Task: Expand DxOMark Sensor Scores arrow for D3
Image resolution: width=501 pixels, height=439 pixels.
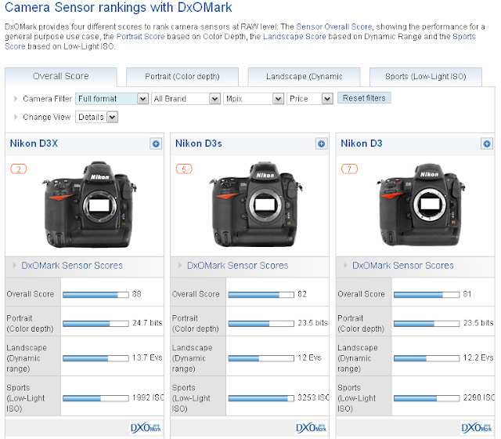Action: coord(345,265)
